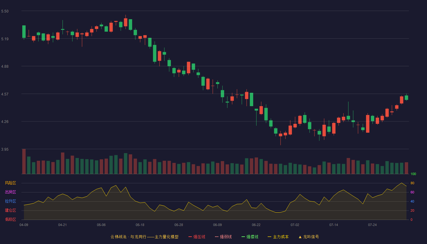The image size is (427, 244).
Task: Toggle the 主力成本 legend entry
Action: [278, 237]
